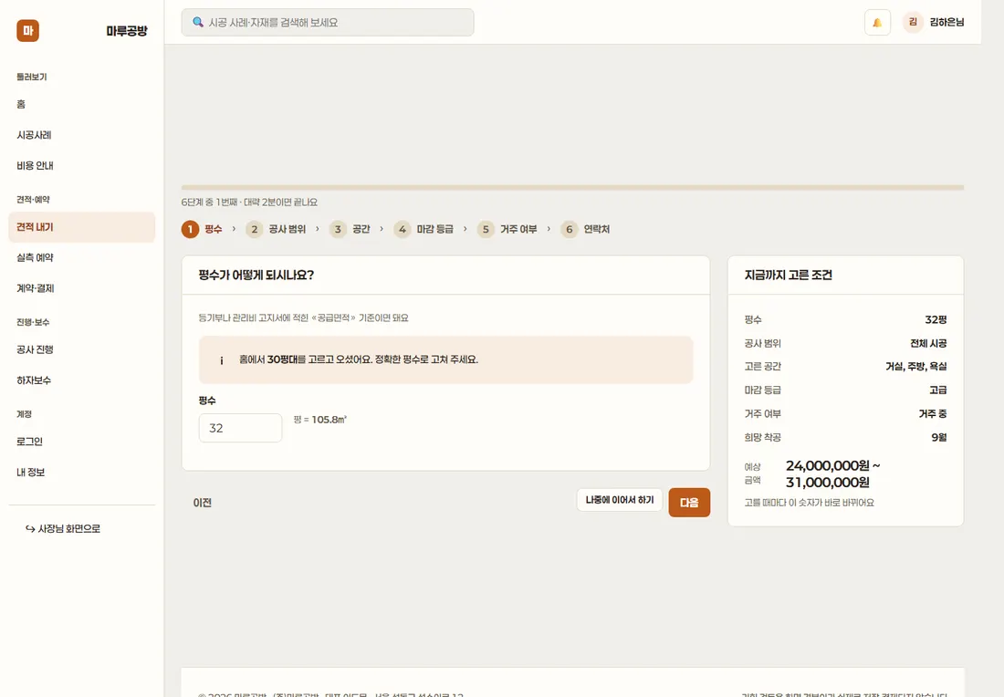Click the 거주 여부 step label
Viewport: 1004px width, 697px height.
[x=518, y=229]
